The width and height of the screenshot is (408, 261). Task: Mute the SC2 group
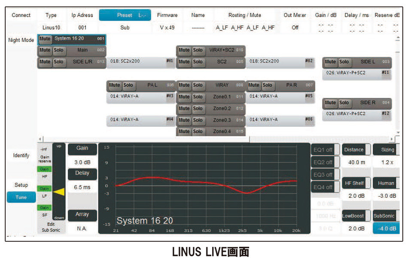point(184,62)
